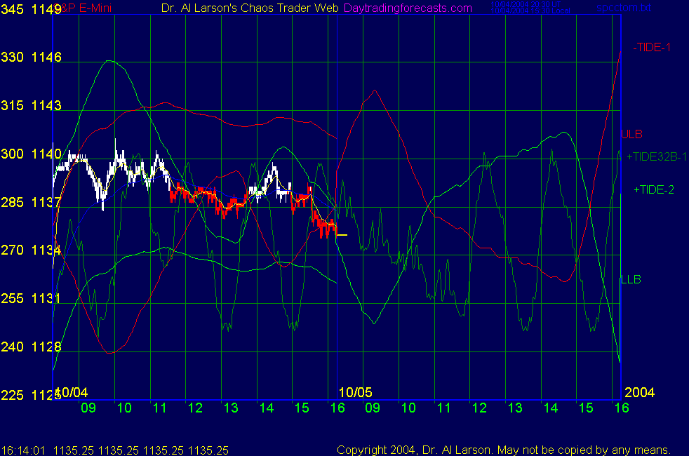Click the yellow last-price dash marker
Viewport: 689px width, 456px height.
coord(341,235)
